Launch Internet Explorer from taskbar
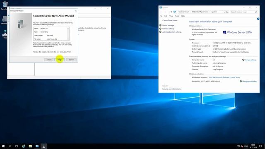Image resolution: width=265 pixels, height=149 pixels. 24,146
